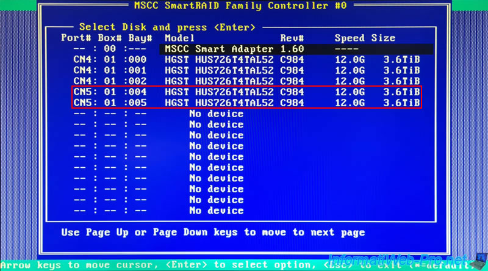Click the MSCC SmartRAID Family Controller #0 title
Viewport: 488px width, 271px height.
pyautogui.click(x=243, y=5)
